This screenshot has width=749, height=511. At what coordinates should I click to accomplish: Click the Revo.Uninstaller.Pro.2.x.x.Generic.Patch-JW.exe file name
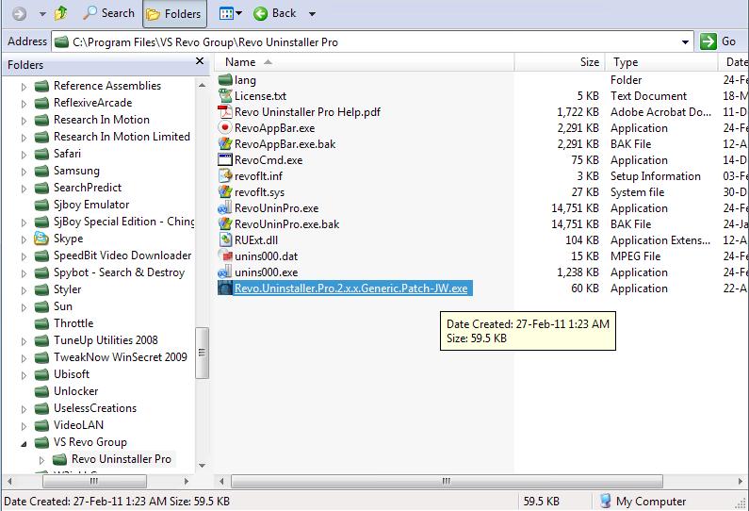(x=351, y=288)
